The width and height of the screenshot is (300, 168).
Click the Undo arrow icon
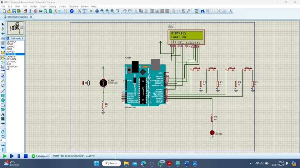[125, 11]
